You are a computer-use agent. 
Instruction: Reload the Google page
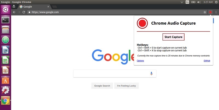coord(24,12)
